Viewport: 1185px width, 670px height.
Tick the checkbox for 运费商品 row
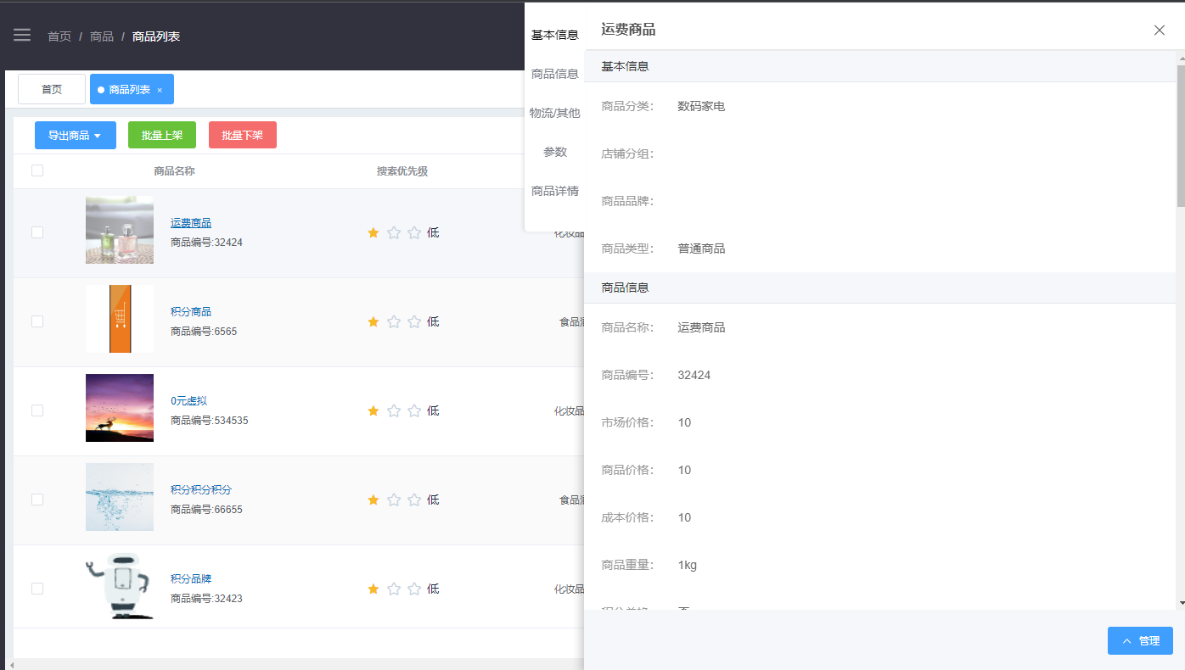coord(37,232)
